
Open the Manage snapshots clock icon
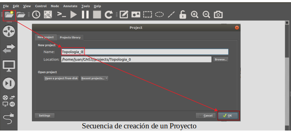(x=36, y=15)
